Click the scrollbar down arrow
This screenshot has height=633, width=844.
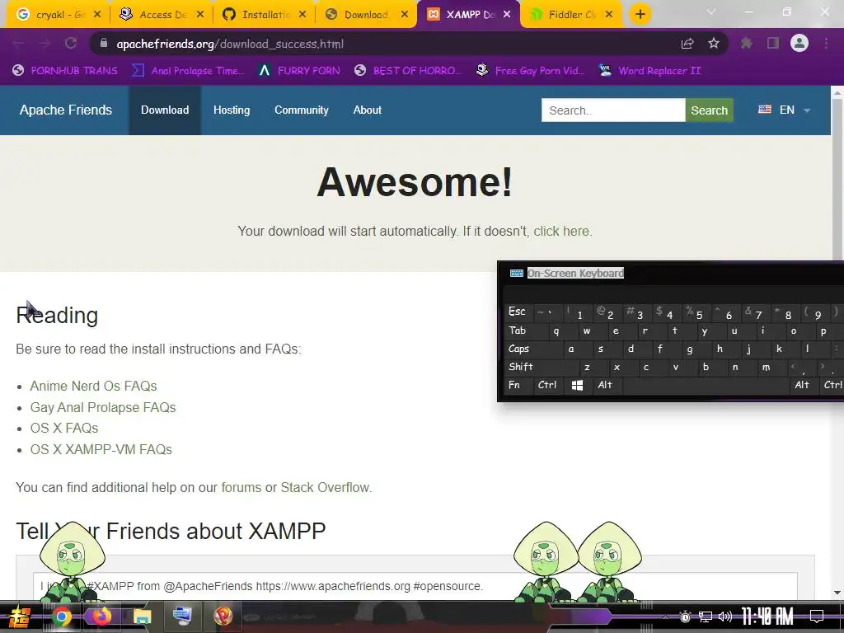coord(837,593)
